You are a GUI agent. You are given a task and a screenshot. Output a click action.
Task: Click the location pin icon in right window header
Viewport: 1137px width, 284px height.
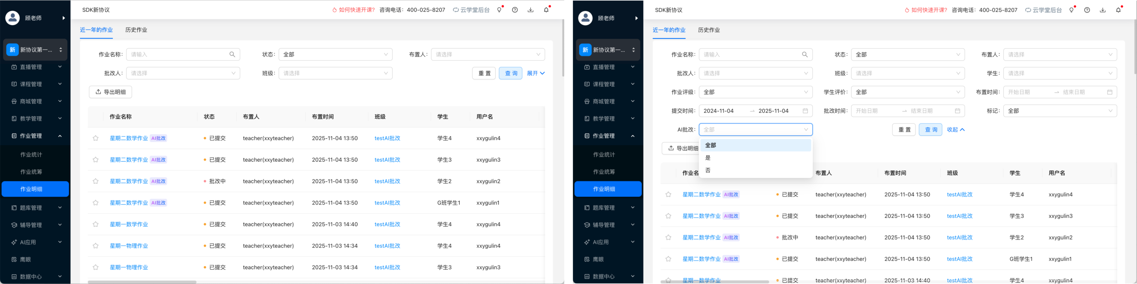(1071, 10)
